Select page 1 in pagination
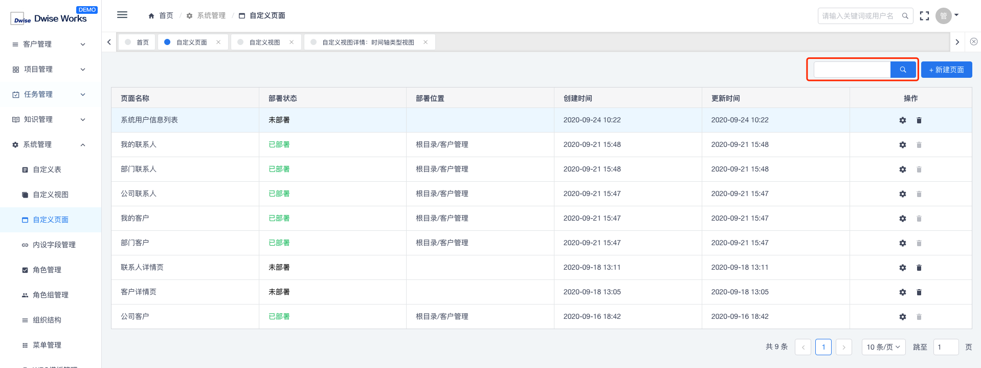Image resolution: width=981 pixels, height=368 pixels. (823, 347)
